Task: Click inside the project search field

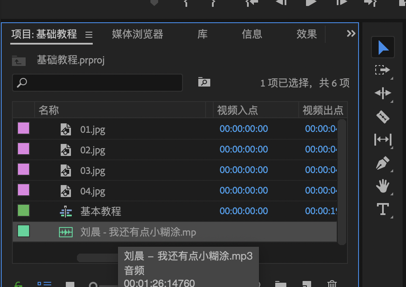Action: coord(97,83)
